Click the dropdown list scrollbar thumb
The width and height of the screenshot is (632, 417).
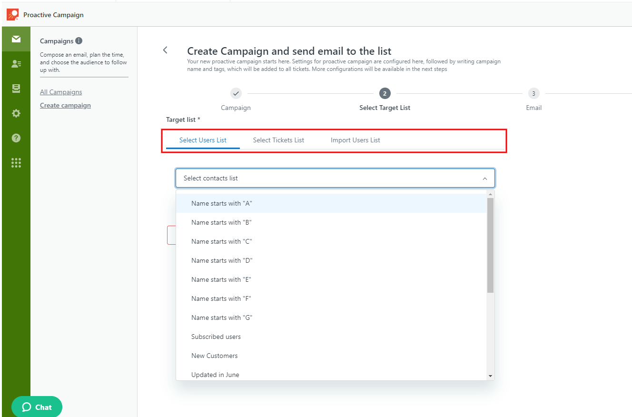coord(490,245)
